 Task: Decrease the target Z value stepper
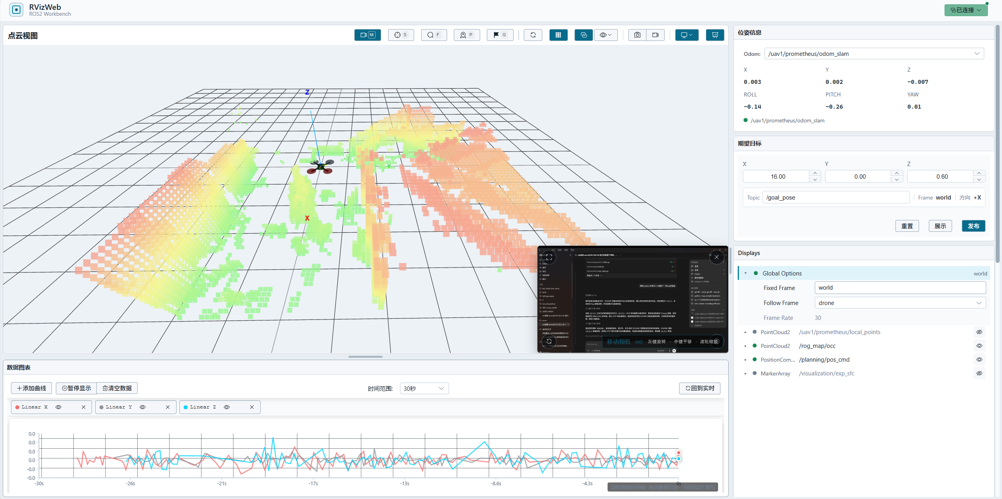coord(979,179)
